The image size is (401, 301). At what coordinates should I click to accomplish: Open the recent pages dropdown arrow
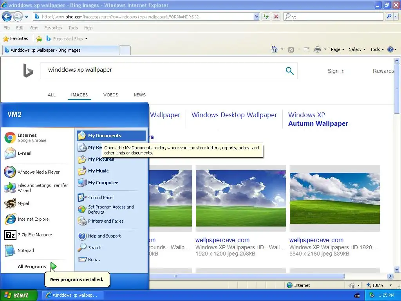pyautogui.click(x=26, y=17)
